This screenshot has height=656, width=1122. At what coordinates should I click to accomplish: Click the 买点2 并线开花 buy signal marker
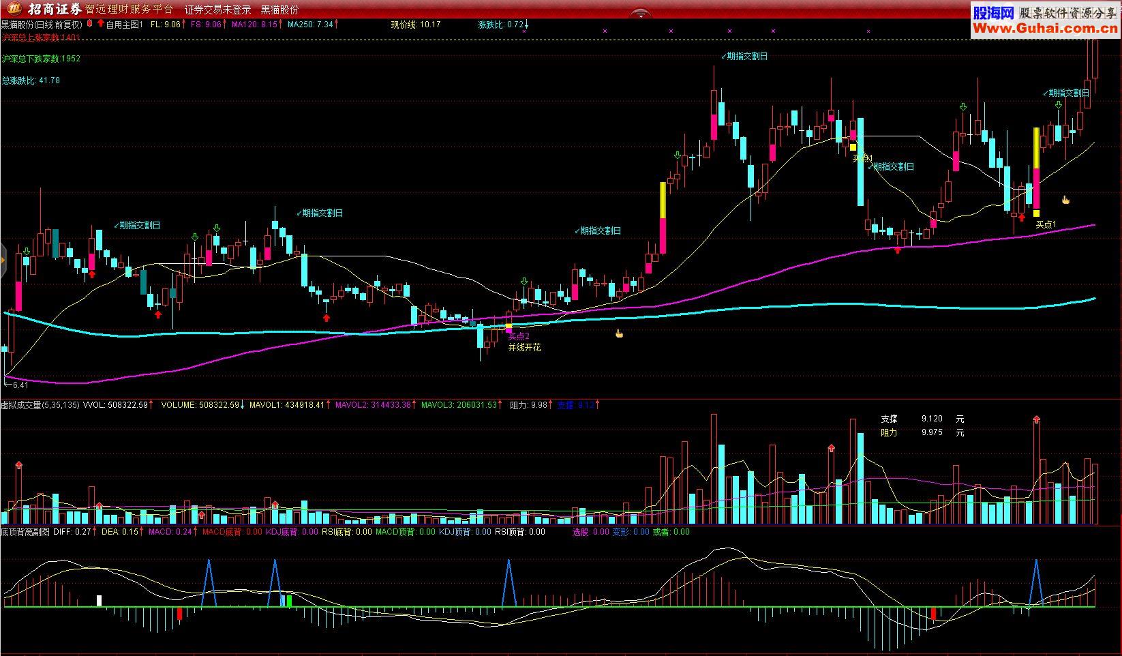click(523, 341)
